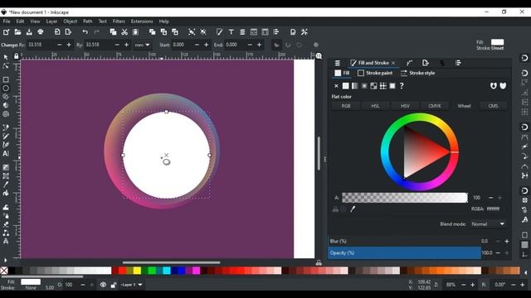Open Align and Distribute icon

click(x=276, y=32)
